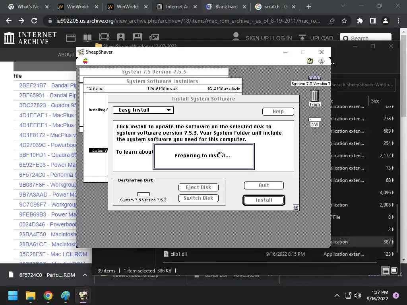Click the Quit button in installer
Viewport: 407px width, 305px height.
(x=264, y=185)
